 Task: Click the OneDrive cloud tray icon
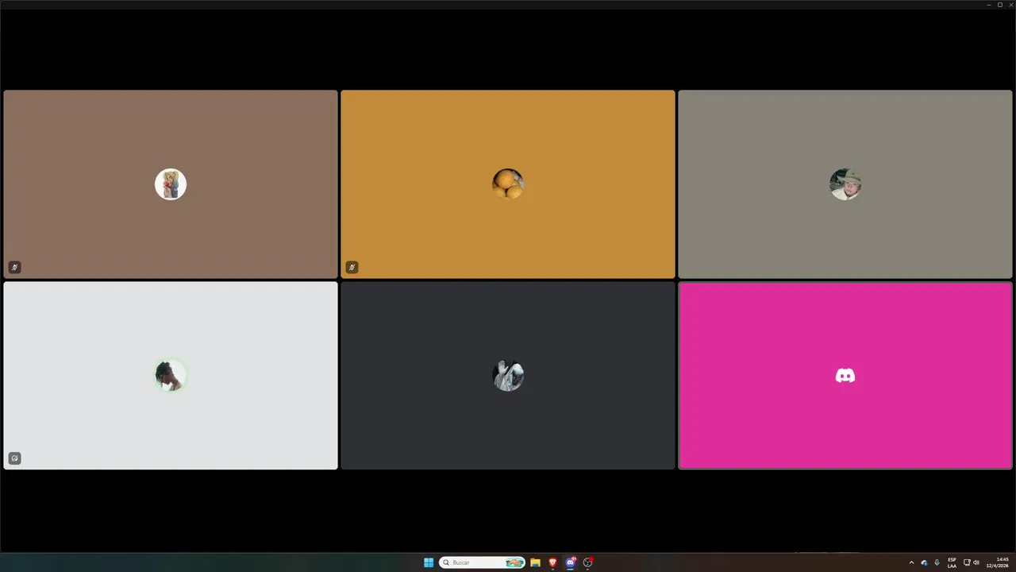(x=924, y=562)
